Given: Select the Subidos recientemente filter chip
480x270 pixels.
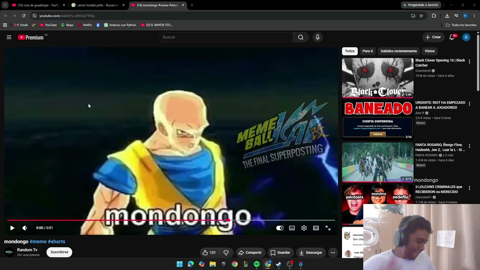Looking at the screenshot, I should [399, 51].
